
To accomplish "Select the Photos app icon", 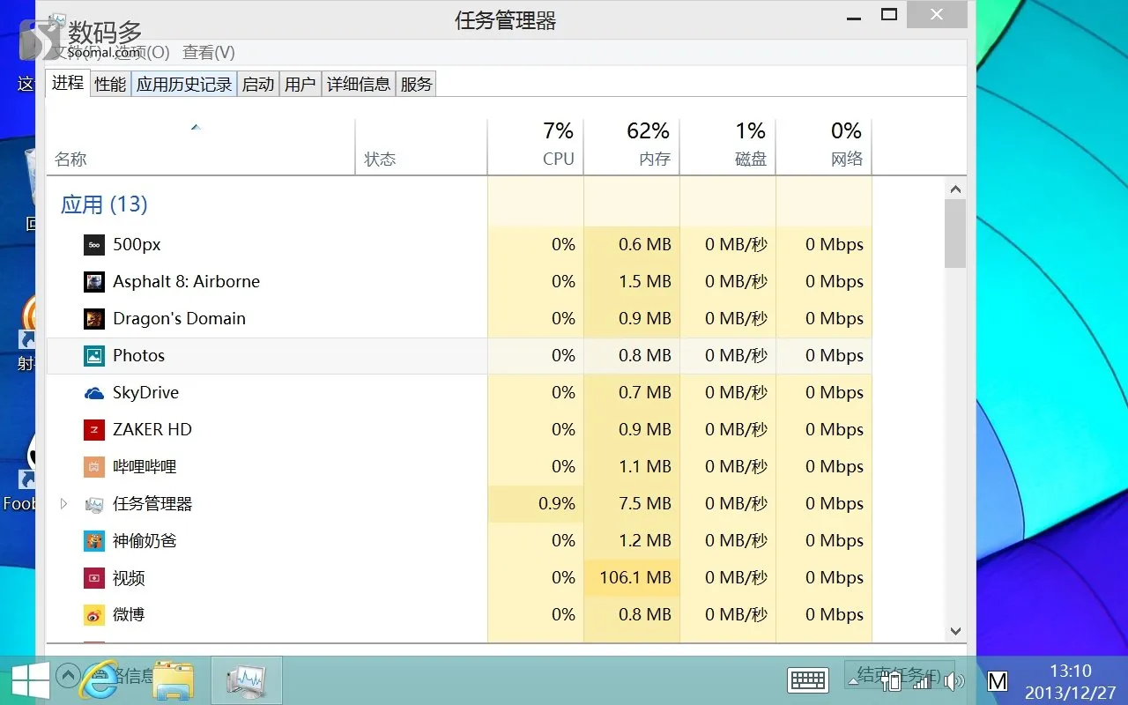I will tap(94, 356).
